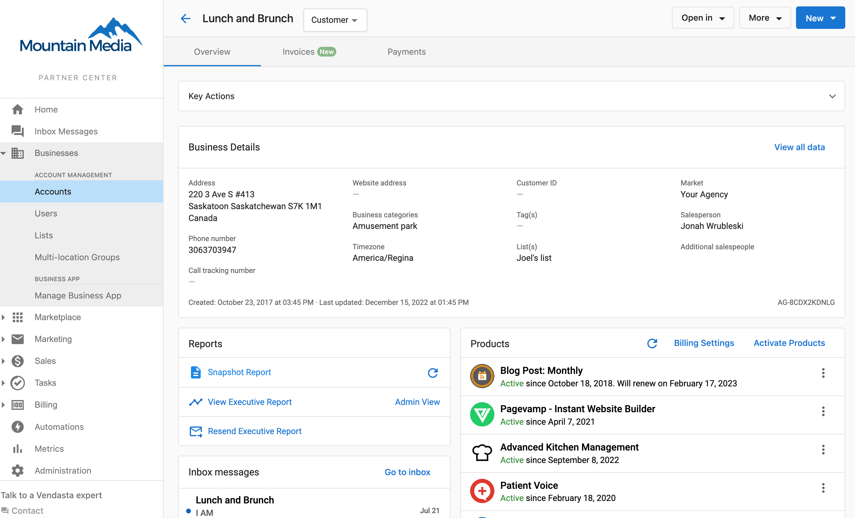855x518 pixels.
Task: Select Users in the sidebar
Action: [81, 213]
